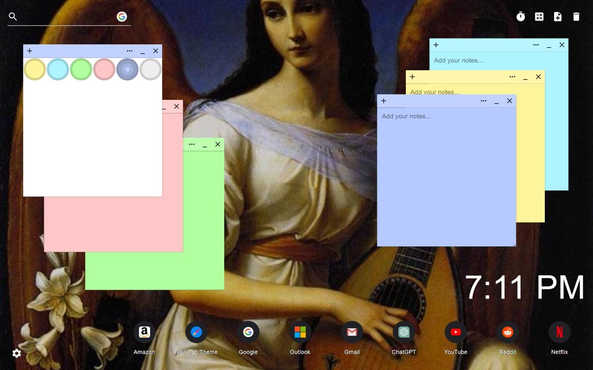This screenshot has width=593, height=370.
Task: Open the Netflix shortcut
Action: click(560, 338)
